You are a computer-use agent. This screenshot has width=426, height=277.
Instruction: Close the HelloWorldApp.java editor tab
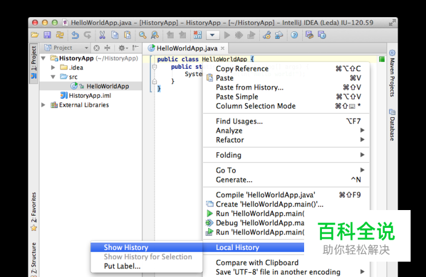pyautogui.click(x=222, y=49)
